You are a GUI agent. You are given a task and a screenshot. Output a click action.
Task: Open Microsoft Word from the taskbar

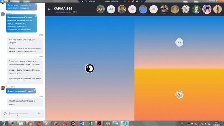[x=82, y=124]
